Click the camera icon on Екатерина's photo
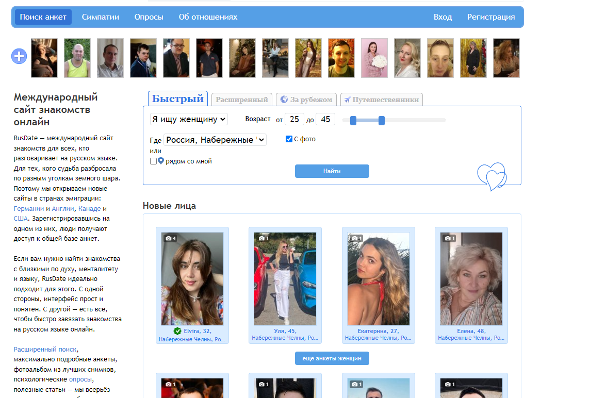The width and height of the screenshot is (590, 398). point(357,238)
